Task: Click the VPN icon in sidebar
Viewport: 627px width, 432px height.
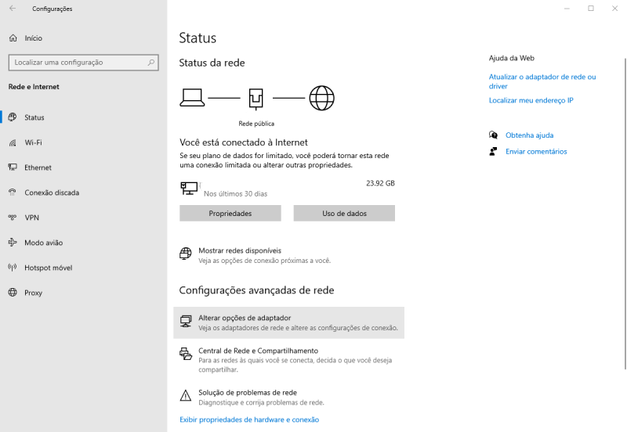Action: (13, 218)
